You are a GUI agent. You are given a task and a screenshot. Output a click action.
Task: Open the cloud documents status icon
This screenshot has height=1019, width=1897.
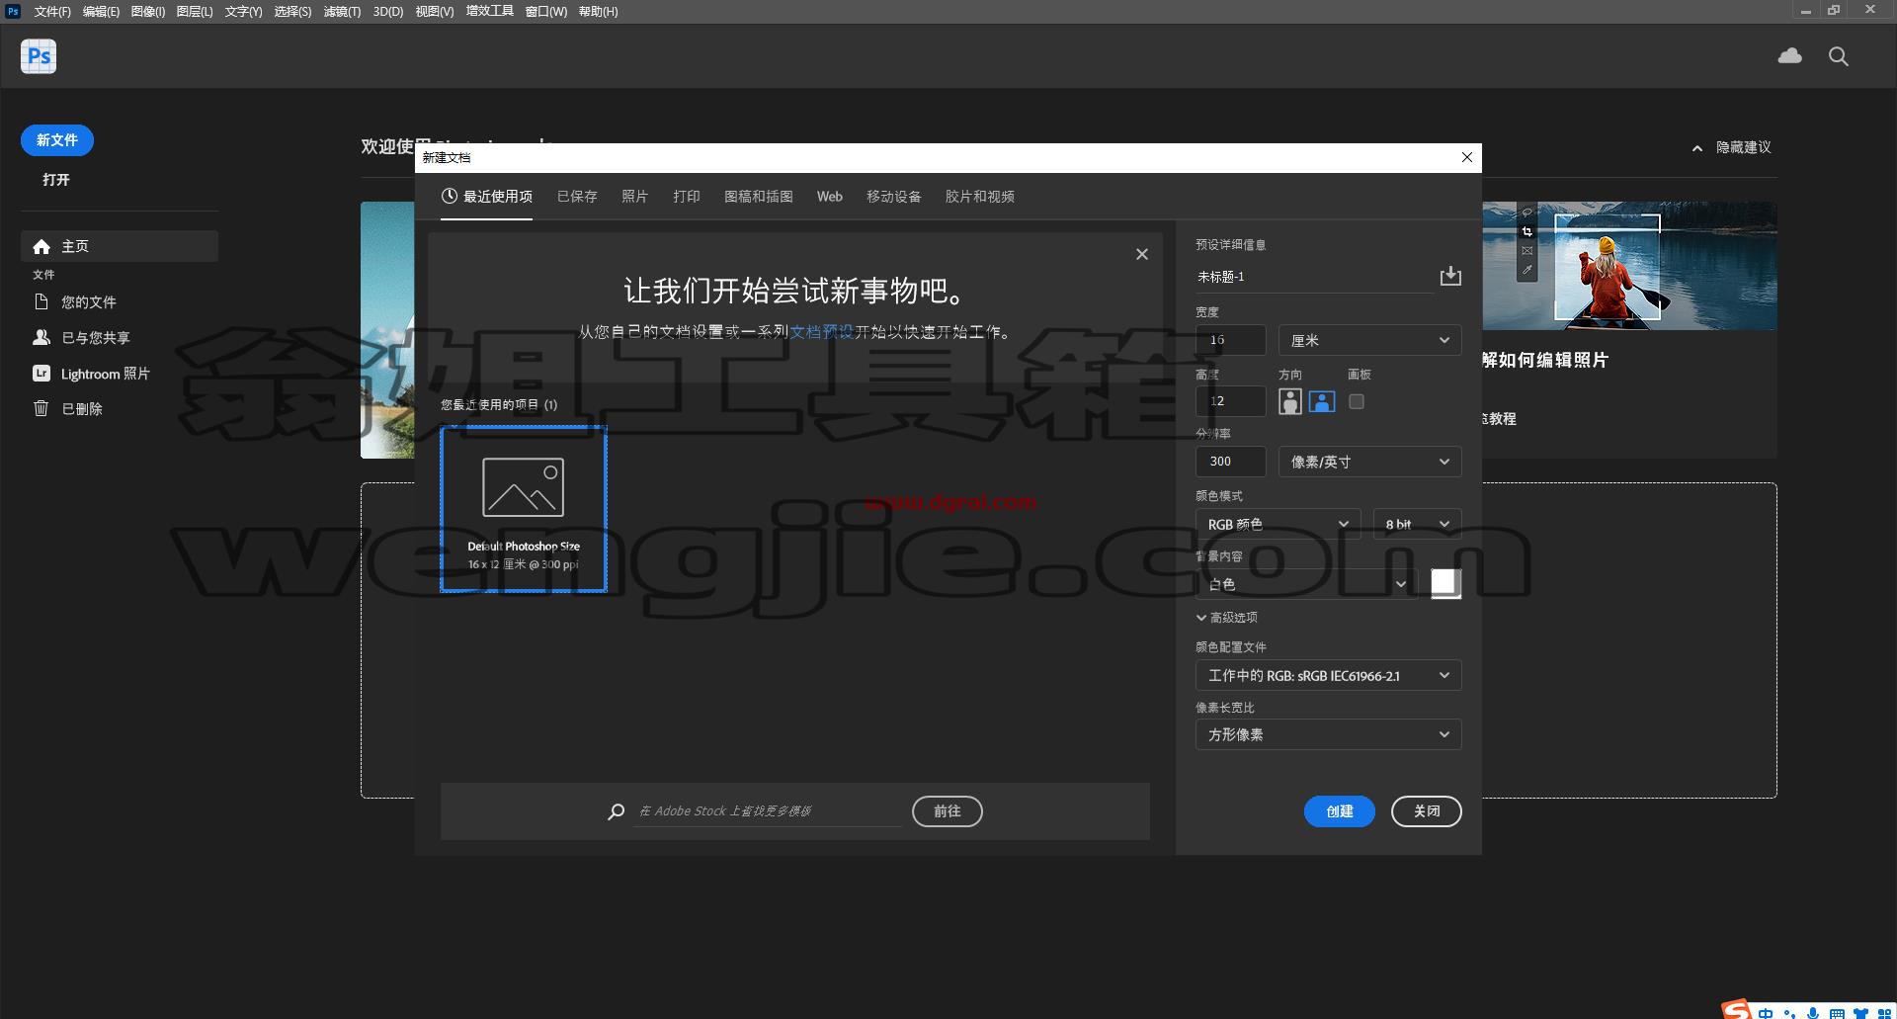pyautogui.click(x=1789, y=56)
